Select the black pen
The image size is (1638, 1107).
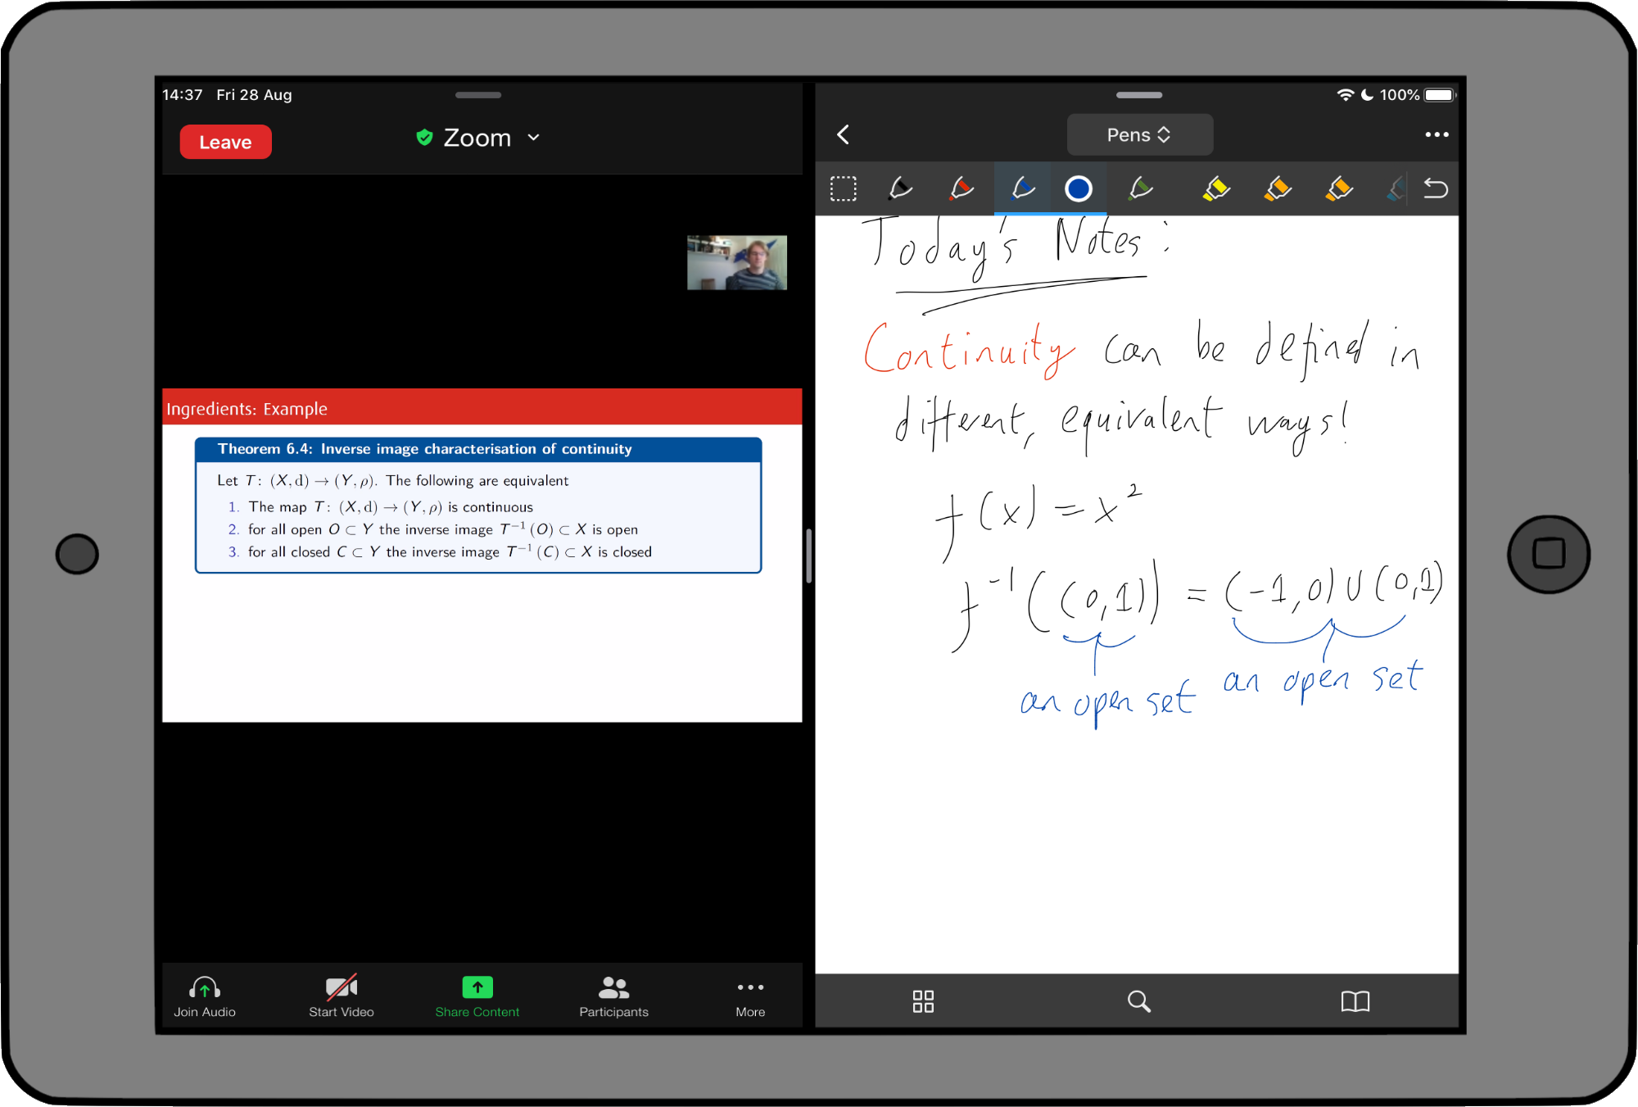900,188
